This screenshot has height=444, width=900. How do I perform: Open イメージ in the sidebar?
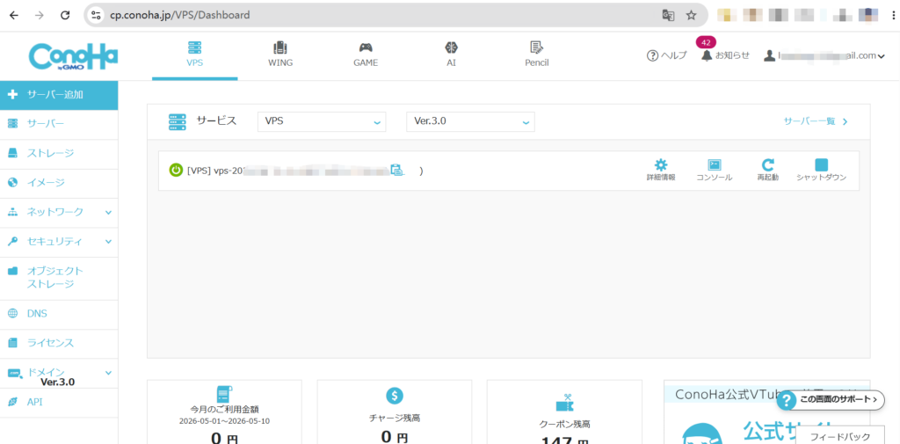59,183
